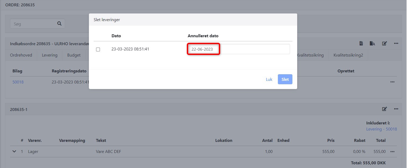Open more options for Indkøbsordre 208635
Screen dimensions: 407x168
click(x=396, y=44)
